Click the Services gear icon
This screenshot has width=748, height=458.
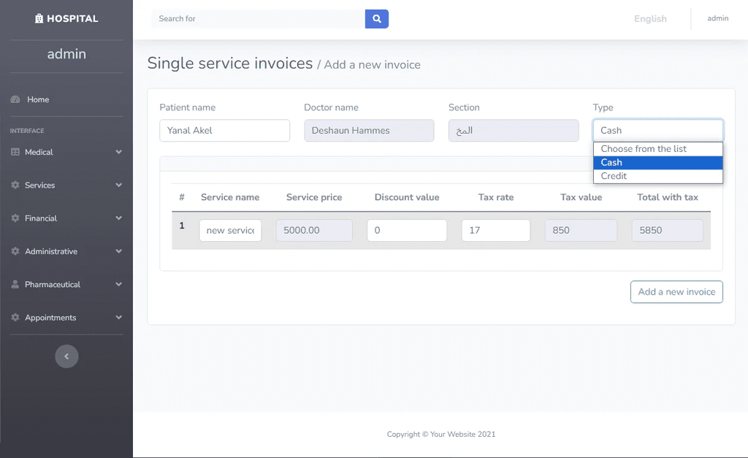tap(15, 185)
